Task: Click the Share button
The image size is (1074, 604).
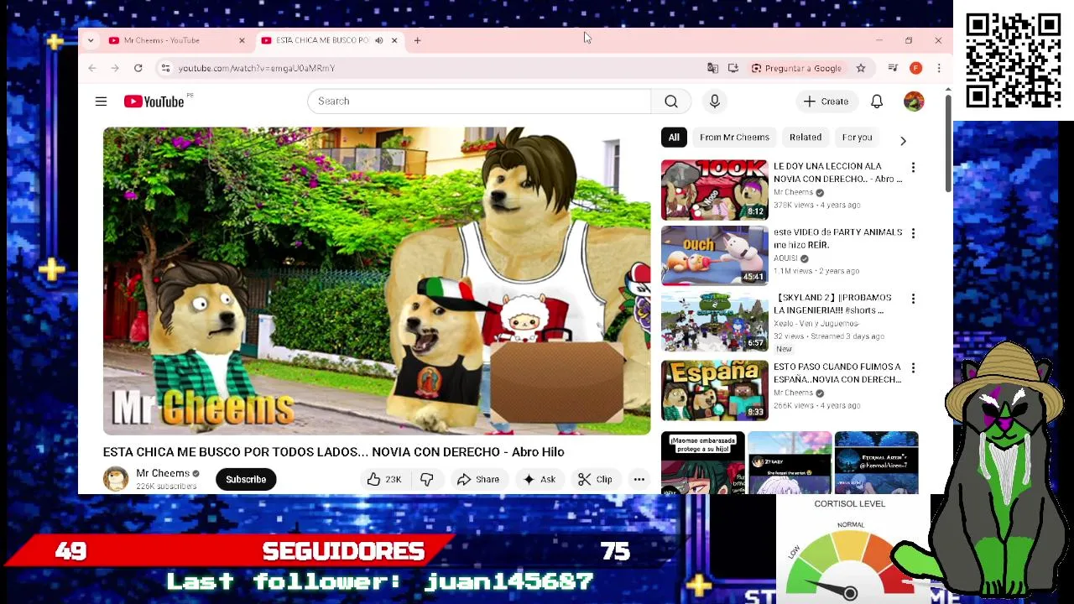Action: click(x=478, y=479)
